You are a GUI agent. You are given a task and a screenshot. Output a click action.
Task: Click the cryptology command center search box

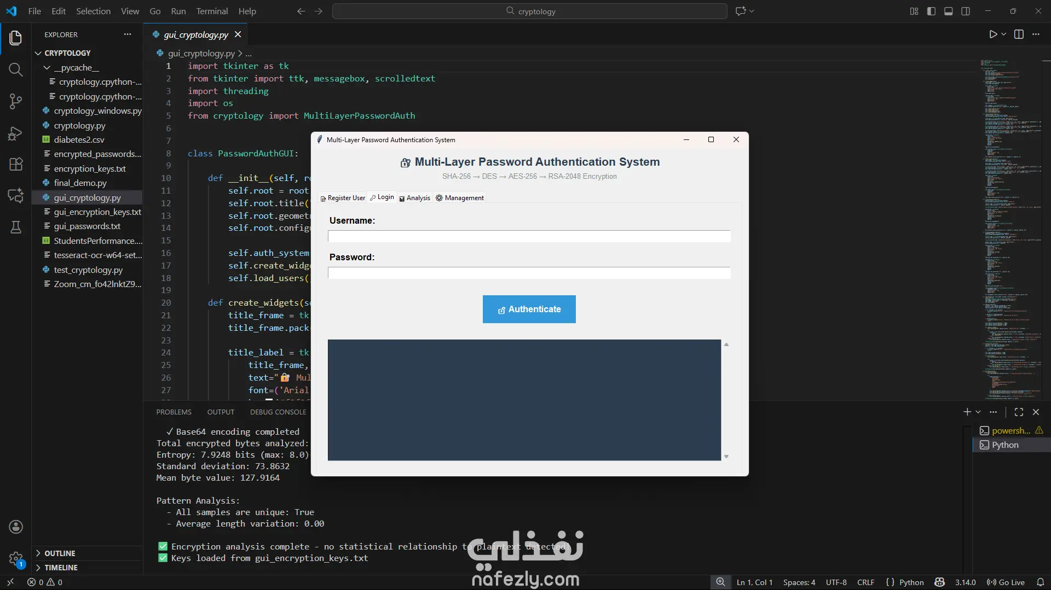point(529,11)
